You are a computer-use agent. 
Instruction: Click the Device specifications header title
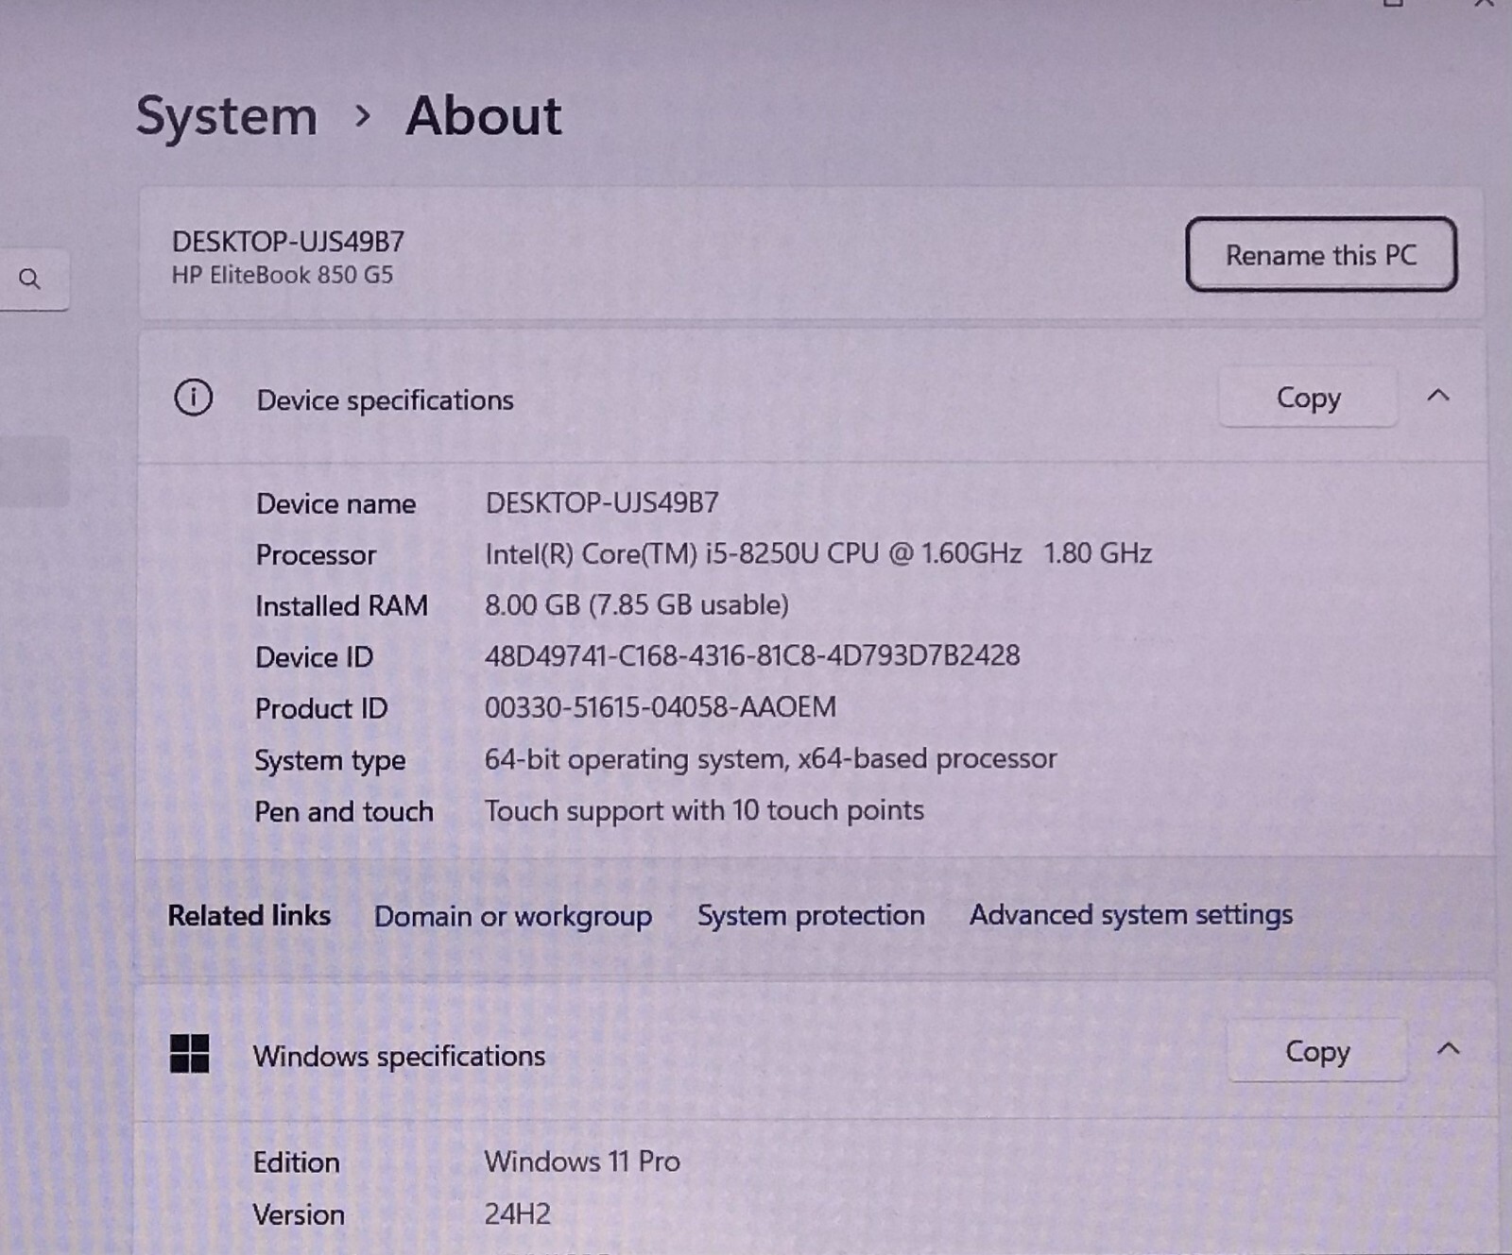(385, 400)
